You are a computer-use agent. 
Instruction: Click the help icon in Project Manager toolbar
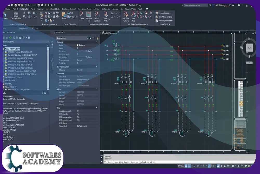[29, 38]
